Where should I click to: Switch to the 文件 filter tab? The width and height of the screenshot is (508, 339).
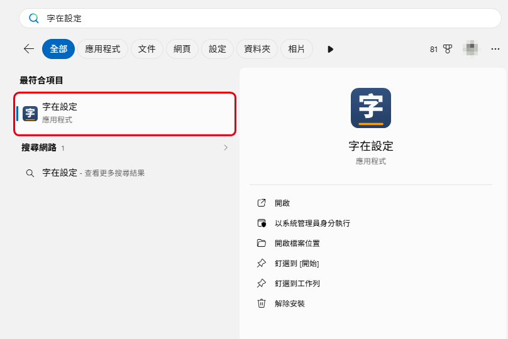coord(146,49)
